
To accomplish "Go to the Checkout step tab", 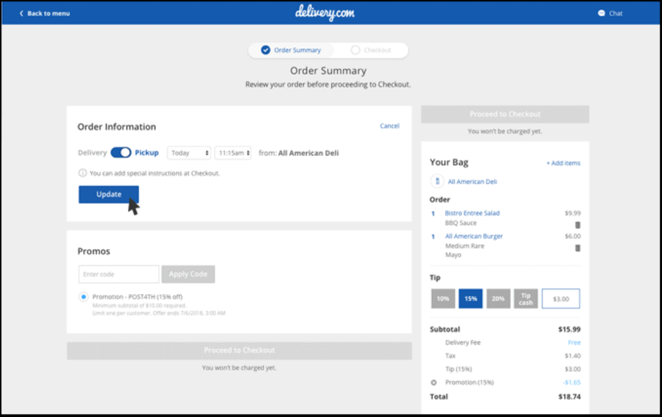I will (371, 50).
